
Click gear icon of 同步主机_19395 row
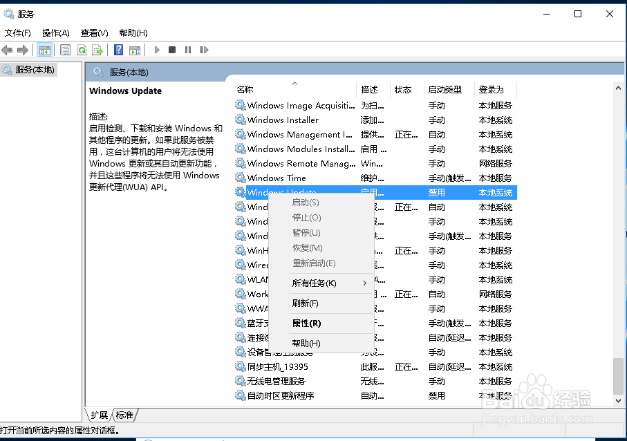pos(240,366)
